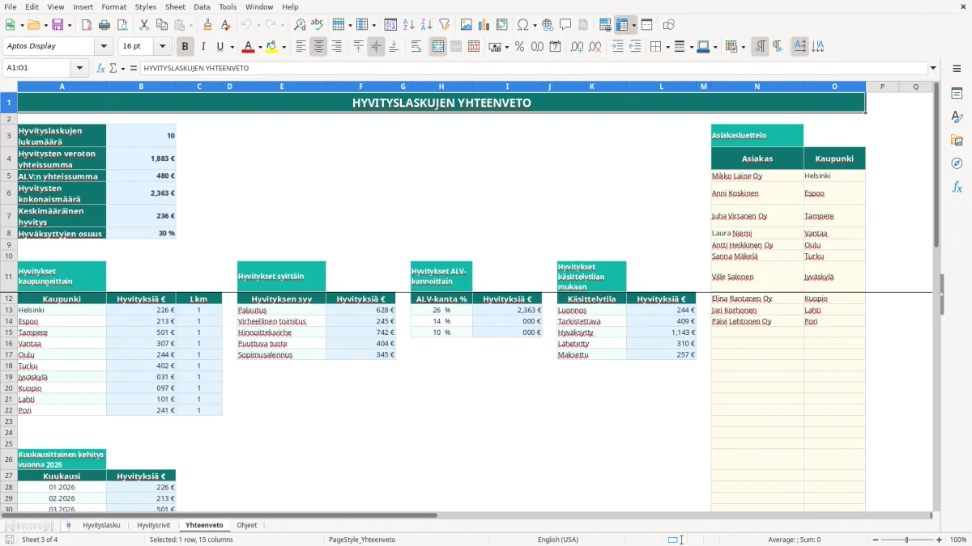
Task: Click the Print icon
Action: tap(104, 25)
